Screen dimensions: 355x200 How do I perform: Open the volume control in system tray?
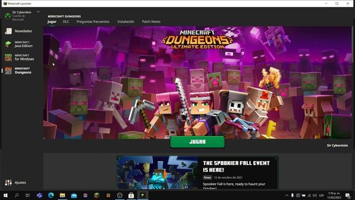tap(315, 196)
